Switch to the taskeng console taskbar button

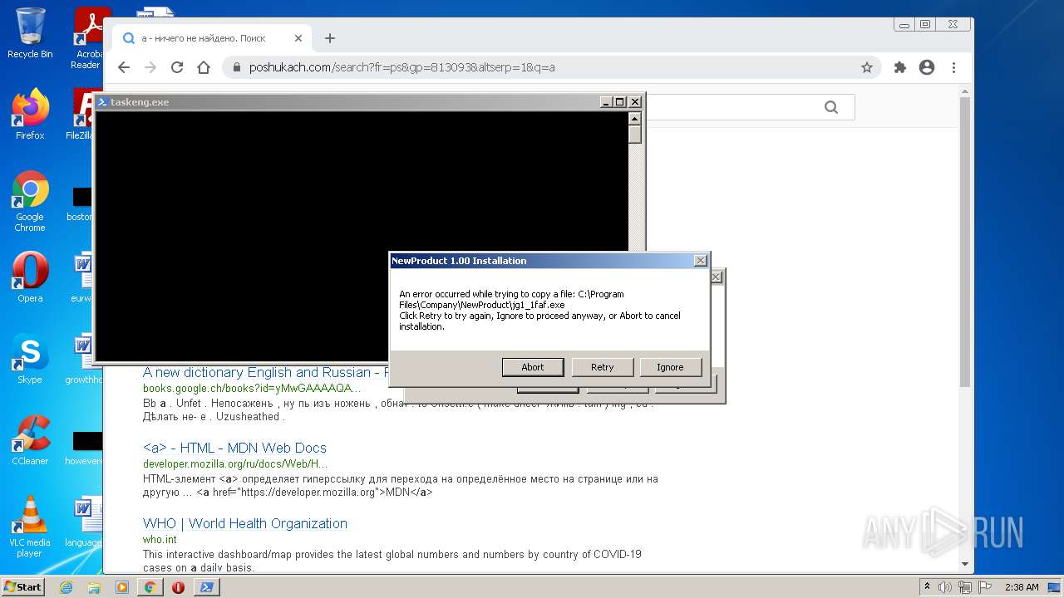click(206, 587)
